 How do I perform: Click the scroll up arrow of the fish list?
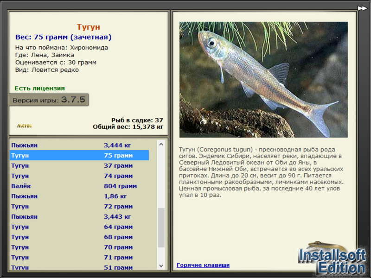161,144
